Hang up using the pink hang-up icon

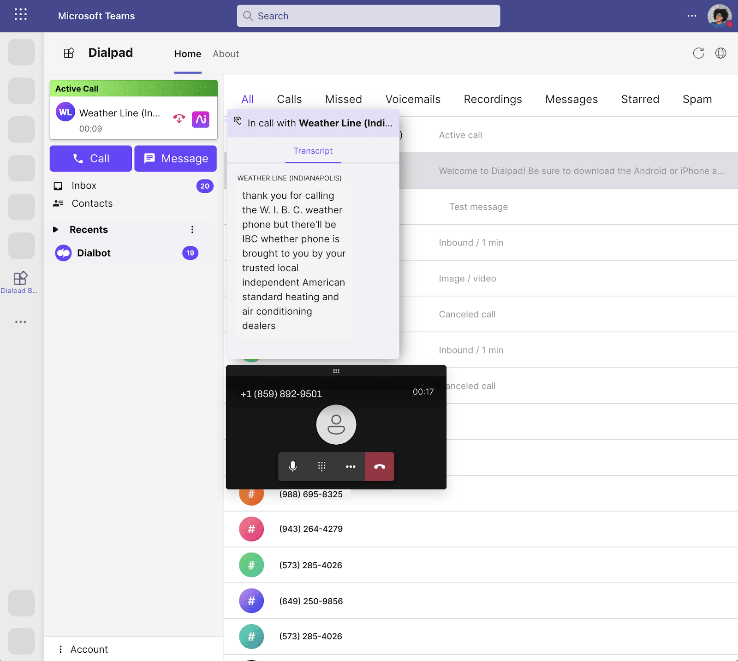coord(179,119)
